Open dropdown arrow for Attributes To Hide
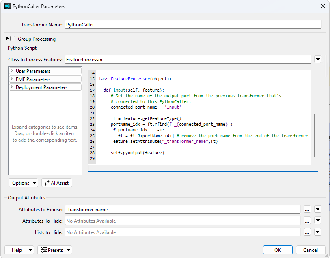This screenshot has width=330, height=258. coord(318,221)
